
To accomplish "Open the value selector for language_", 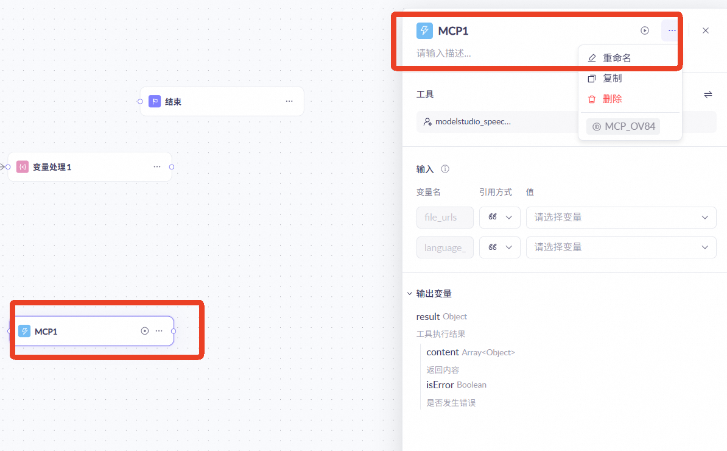I will (621, 247).
